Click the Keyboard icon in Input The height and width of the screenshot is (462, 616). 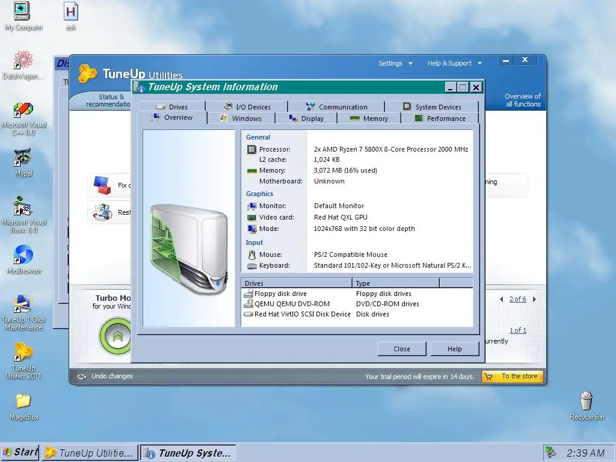tap(252, 266)
